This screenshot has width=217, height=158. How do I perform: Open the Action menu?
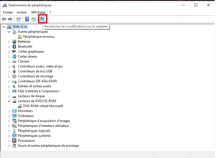22,12
